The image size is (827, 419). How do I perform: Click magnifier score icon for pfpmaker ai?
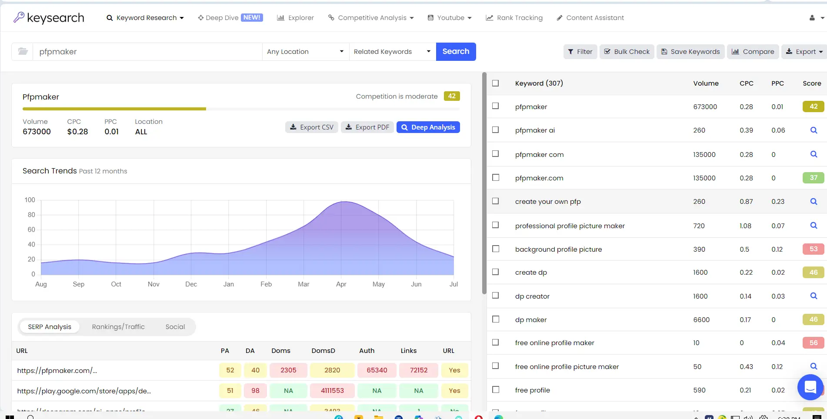point(814,130)
